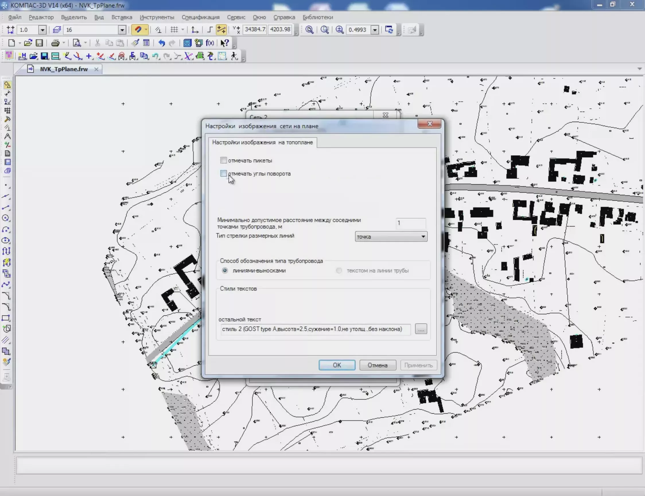645x496 pixels.
Task: Click the print icon
Action: 55,43
